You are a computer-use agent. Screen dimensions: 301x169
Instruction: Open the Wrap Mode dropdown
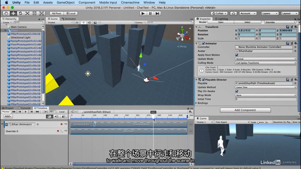(x=266, y=95)
